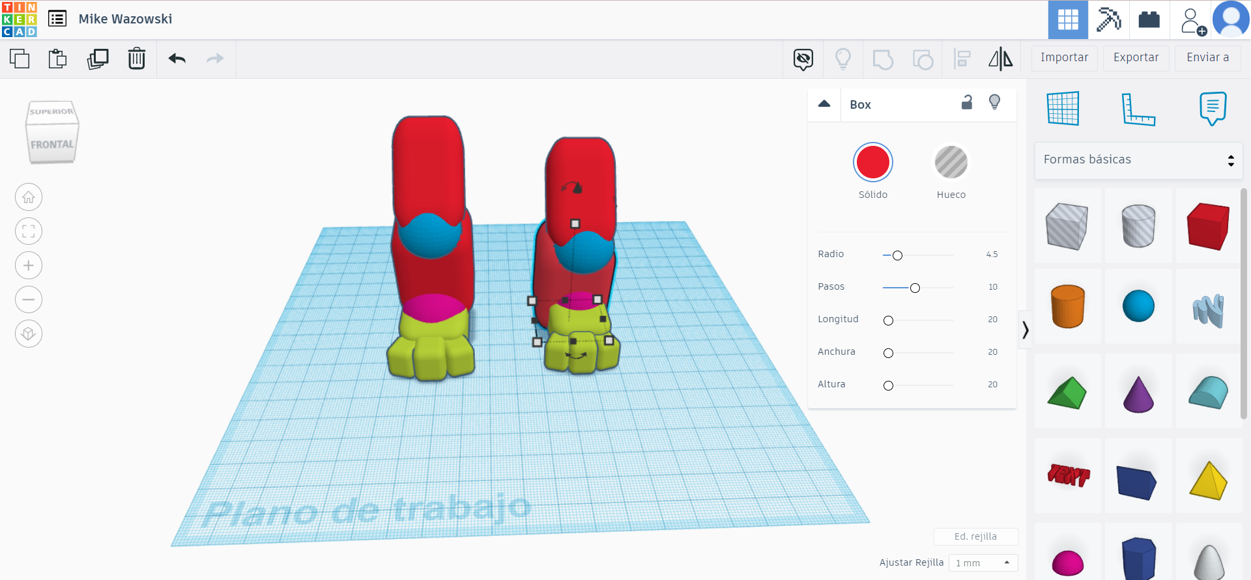Screen dimensions: 1251x580
Task: Collapse the Box inspector panel
Action: 824,104
